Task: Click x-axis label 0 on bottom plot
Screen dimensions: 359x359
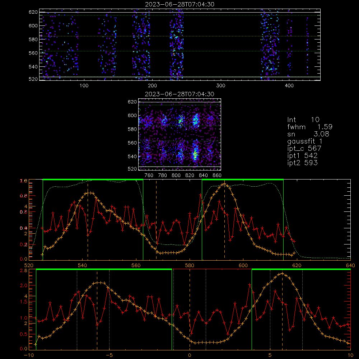Action: click(190, 355)
